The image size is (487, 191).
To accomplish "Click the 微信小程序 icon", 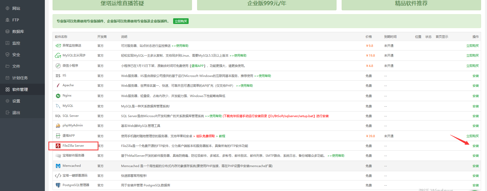I will [58, 66].
